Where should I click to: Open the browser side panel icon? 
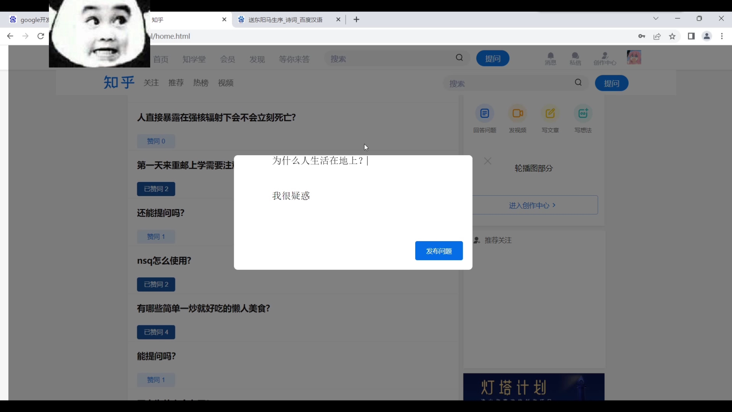tap(691, 36)
